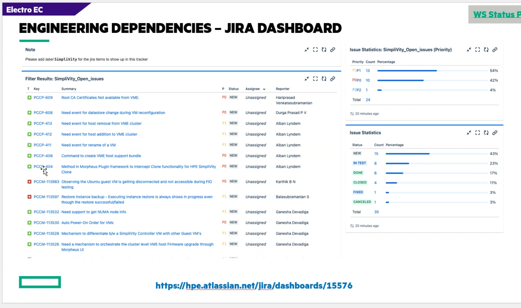This screenshot has width=521, height=308.
Task: Minimize the Note gadget
Action: point(307,50)
